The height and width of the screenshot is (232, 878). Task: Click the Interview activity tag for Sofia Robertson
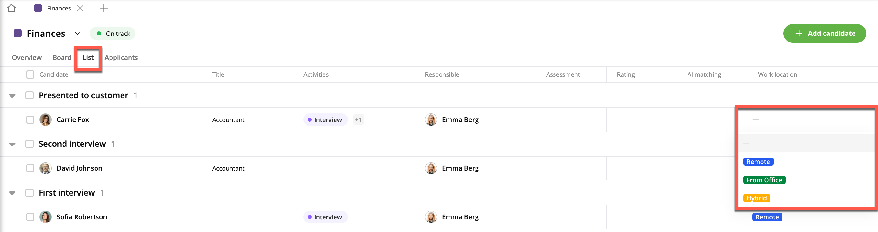click(x=325, y=217)
